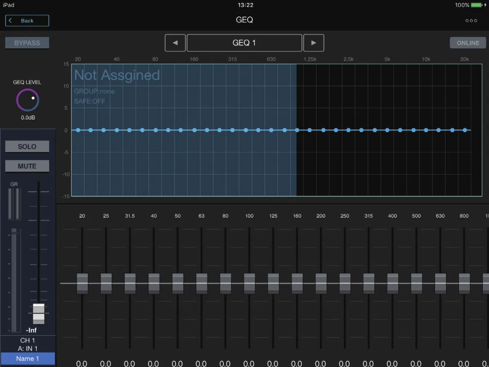Adjust the GEQ LEVEL knob
The image size is (489, 367).
pyautogui.click(x=28, y=100)
